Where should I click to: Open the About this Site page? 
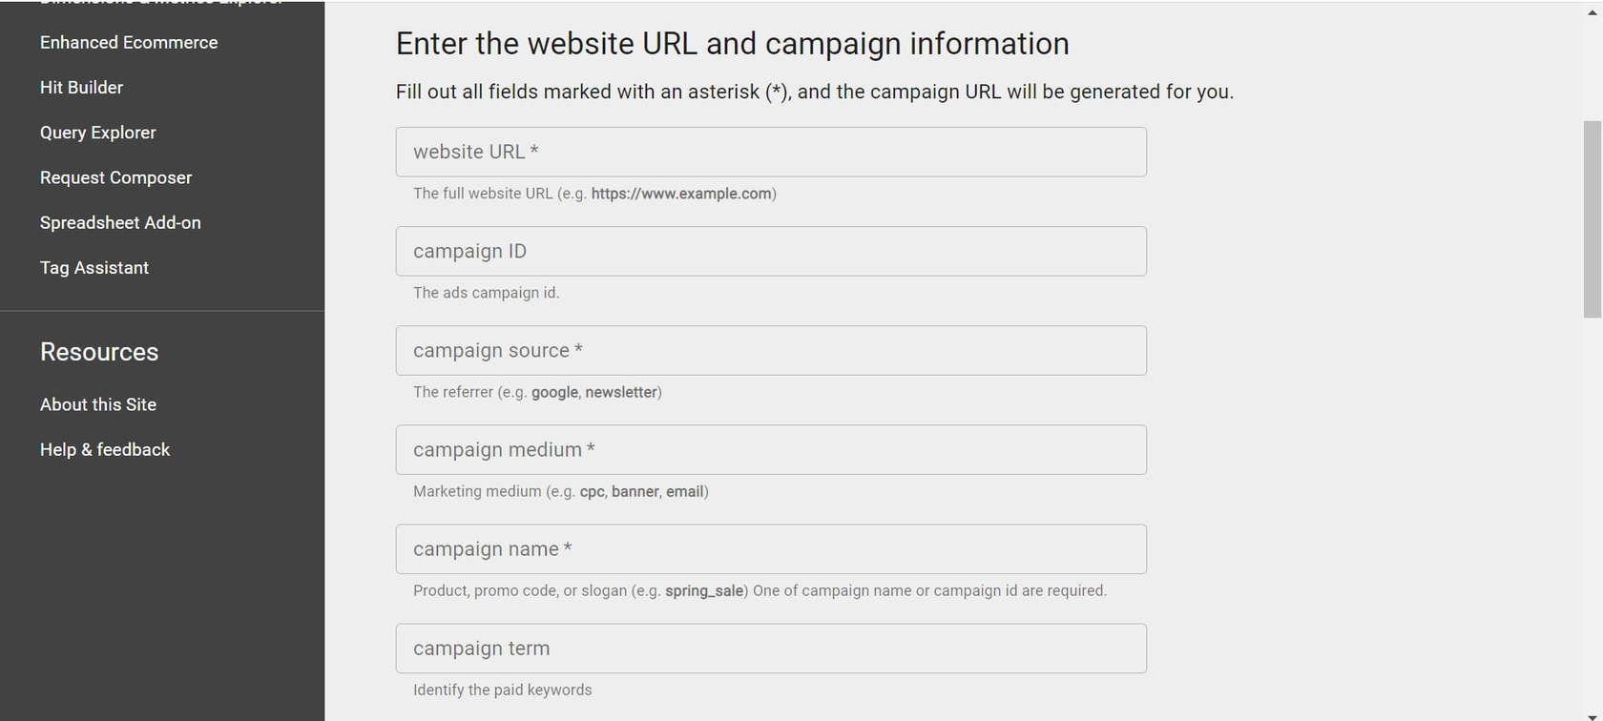tap(98, 404)
